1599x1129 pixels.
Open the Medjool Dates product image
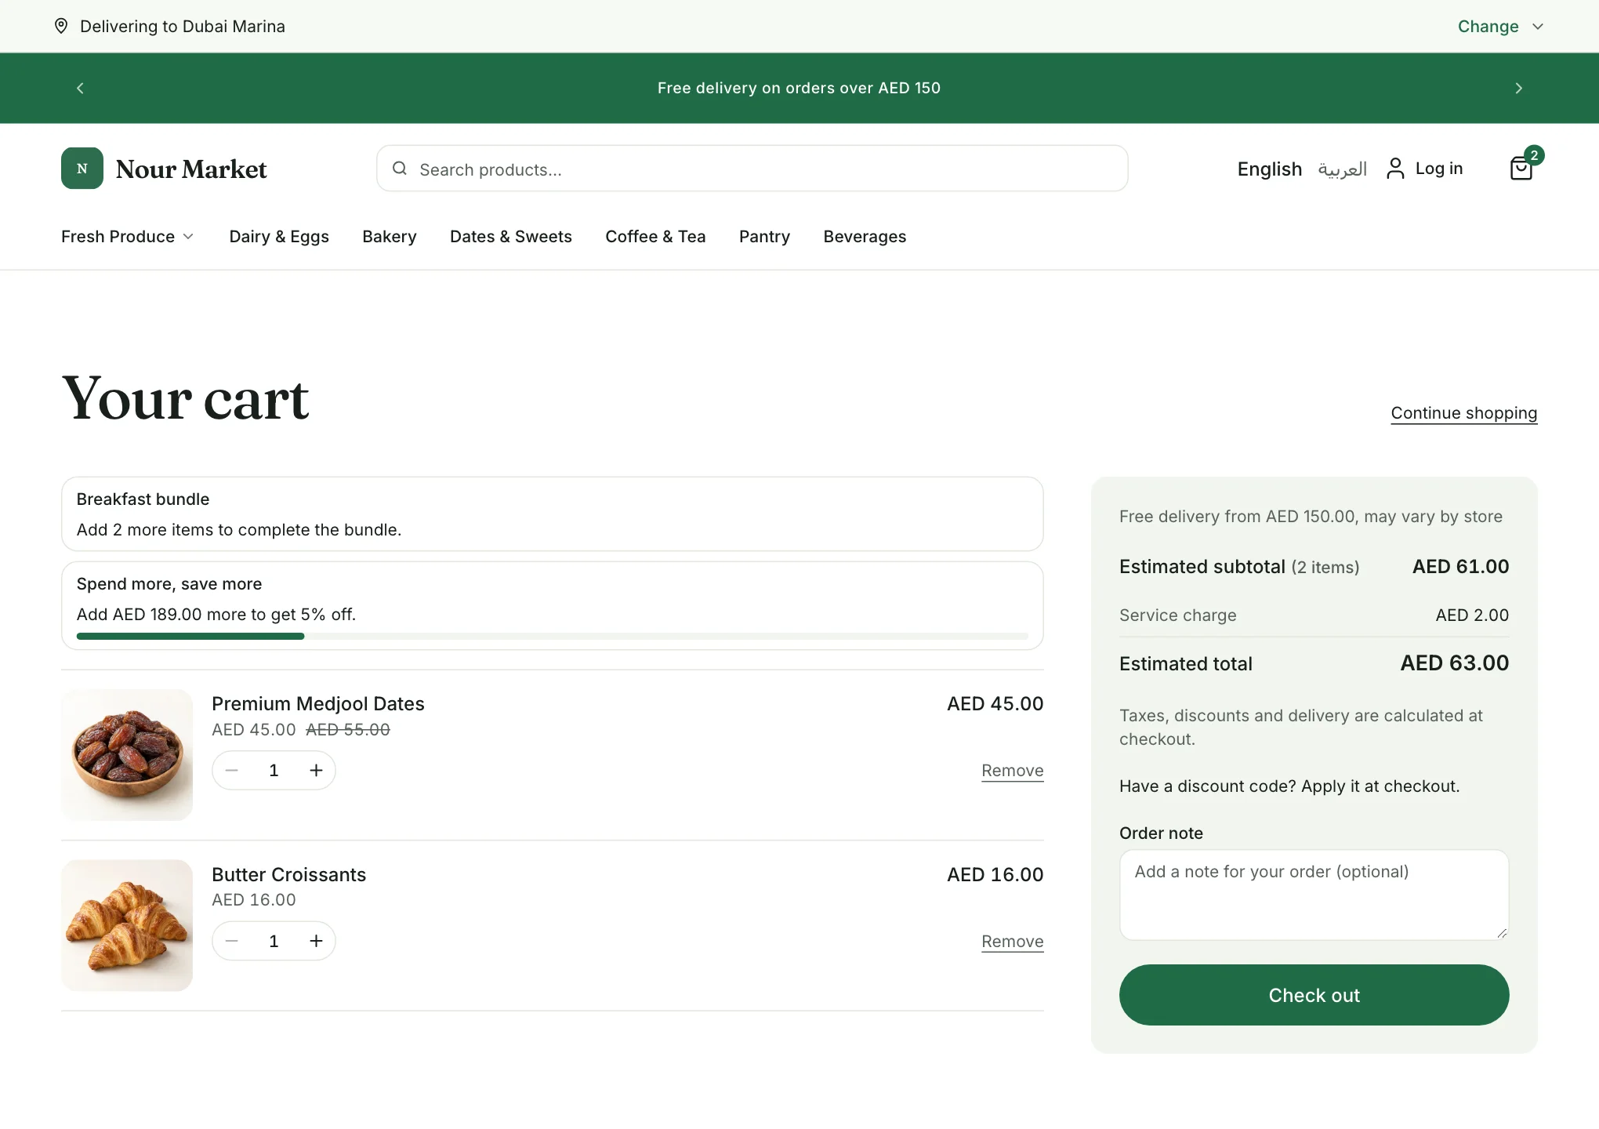tap(127, 755)
